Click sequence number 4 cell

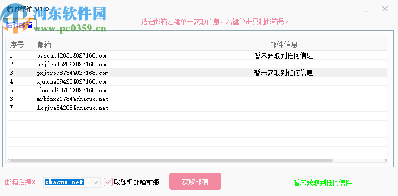[20, 81]
